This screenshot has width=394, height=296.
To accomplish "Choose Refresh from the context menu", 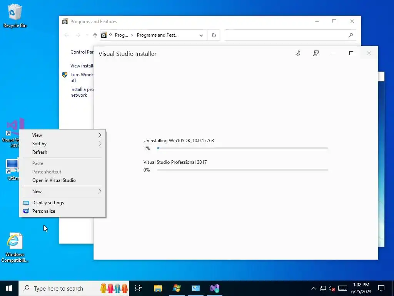I will pyautogui.click(x=62, y=152).
